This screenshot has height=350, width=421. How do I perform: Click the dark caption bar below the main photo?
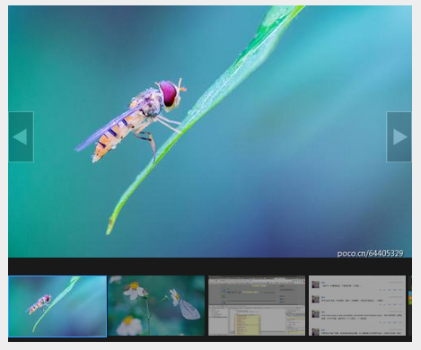210,267
